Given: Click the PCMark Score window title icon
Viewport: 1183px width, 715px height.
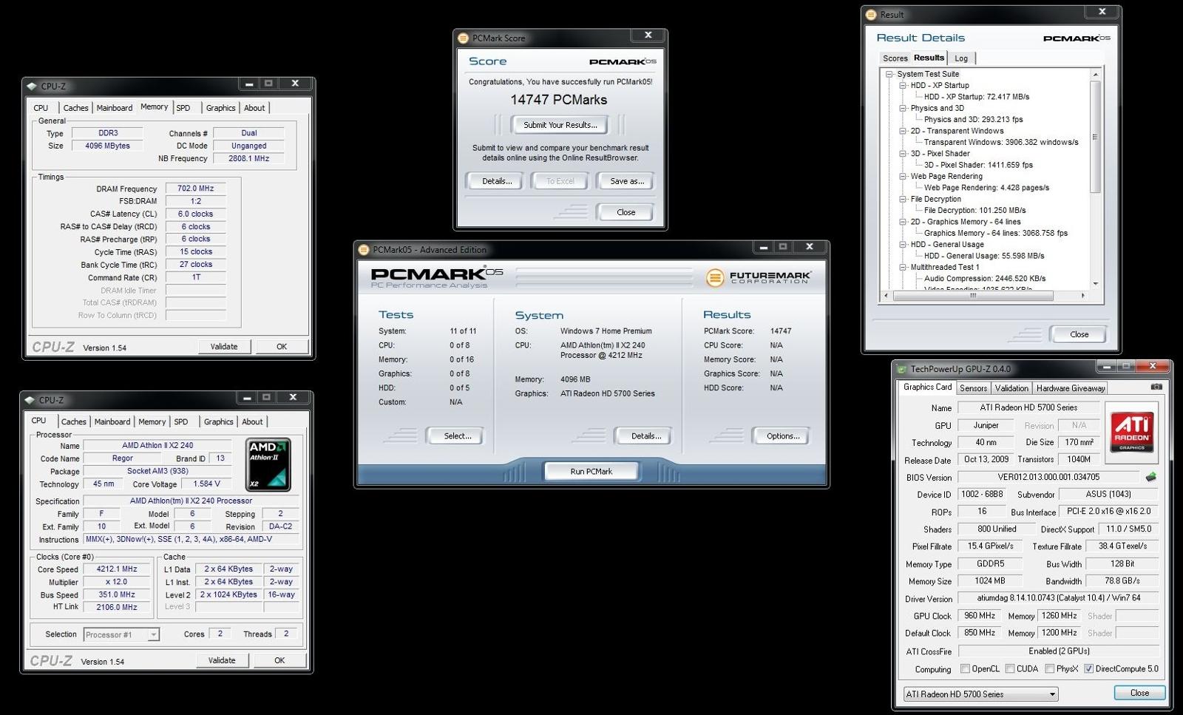Looking at the screenshot, I should coord(464,38).
